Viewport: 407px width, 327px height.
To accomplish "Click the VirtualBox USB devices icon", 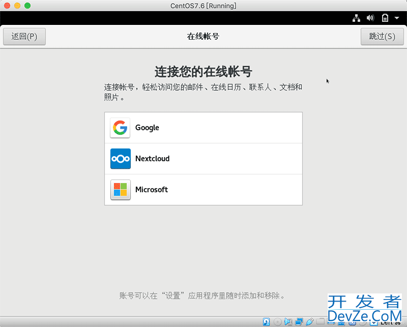I will tap(310, 322).
